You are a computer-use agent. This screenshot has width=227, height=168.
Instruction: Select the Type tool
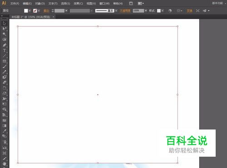[4, 50]
